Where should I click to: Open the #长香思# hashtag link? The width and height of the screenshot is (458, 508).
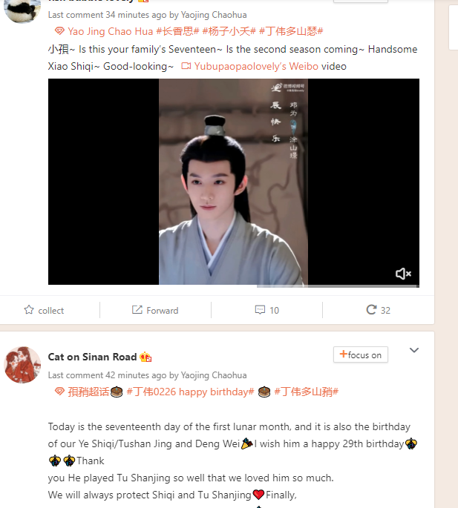click(177, 31)
